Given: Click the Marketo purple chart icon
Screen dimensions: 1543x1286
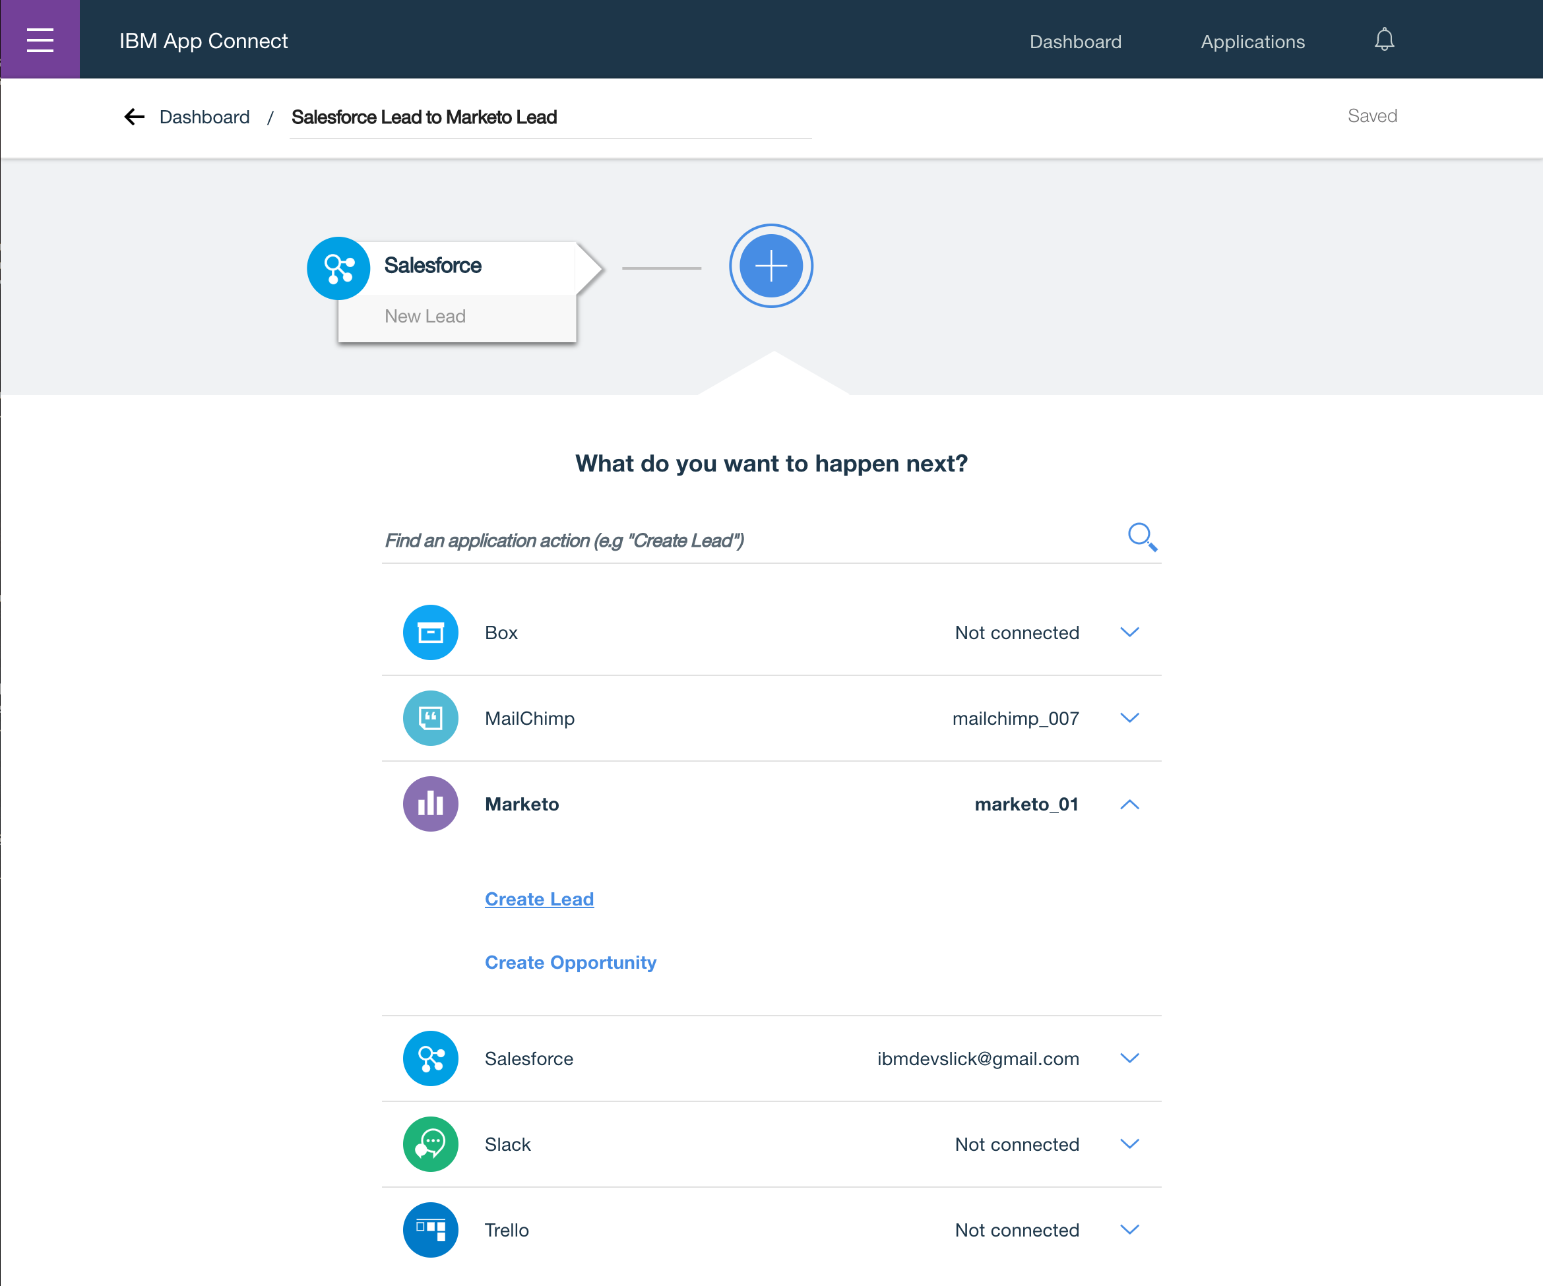Looking at the screenshot, I should [431, 804].
